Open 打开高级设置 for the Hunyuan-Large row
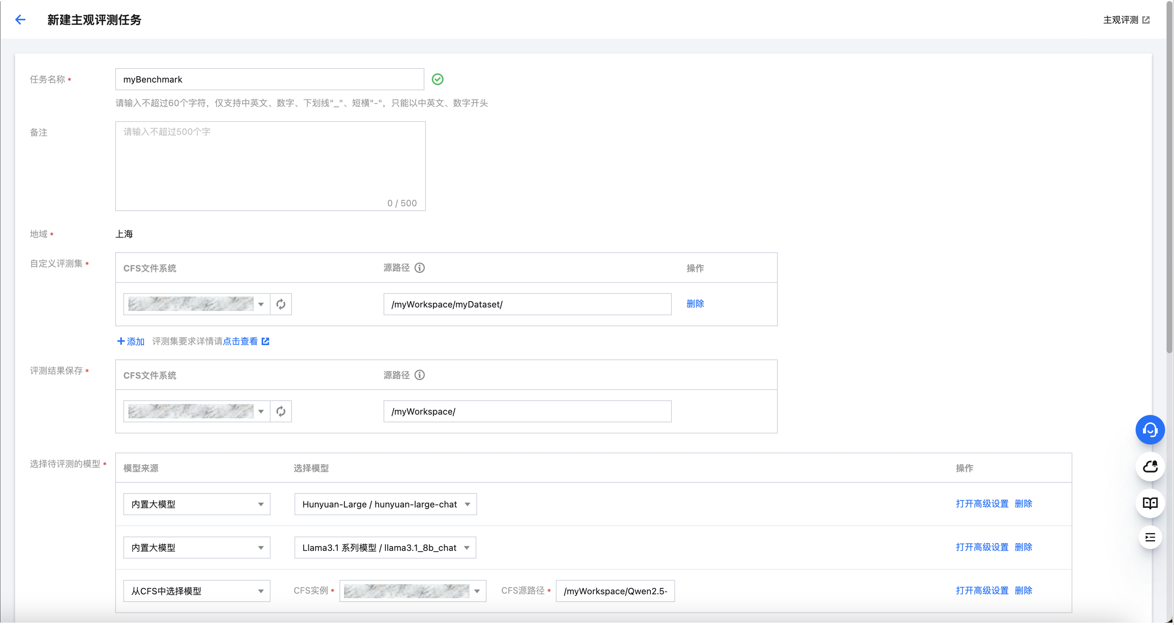The image size is (1174, 625). (x=982, y=504)
